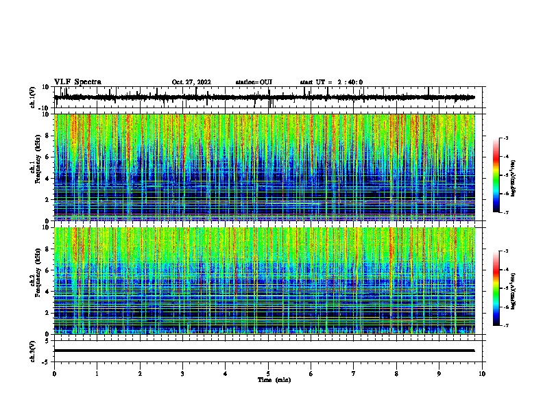The width and height of the screenshot is (543, 419).
Task: Click the ch.1 spectrogram color bar
Action: (496, 175)
